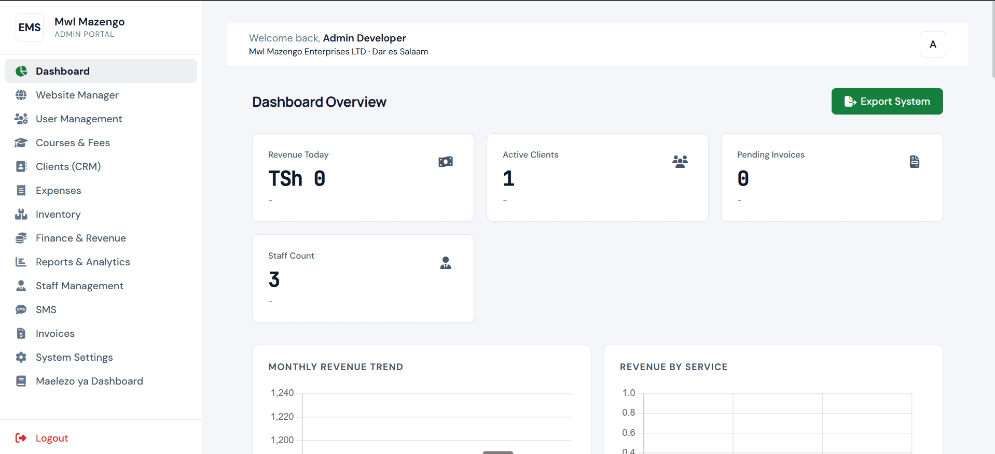The width and height of the screenshot is (995, 454).
Task: Click the Finance & Revenue coins icon
Action: pos(21,238)
